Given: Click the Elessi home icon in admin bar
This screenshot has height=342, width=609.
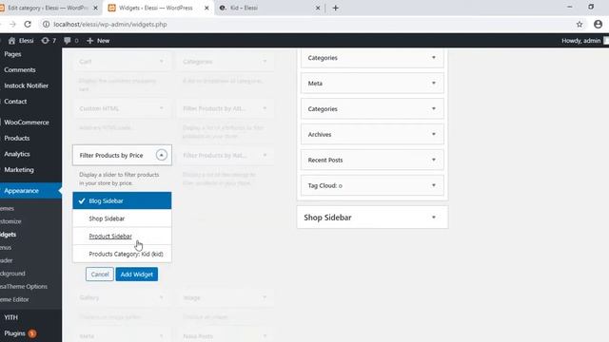Looking at the screenshot, I should point(21,40).
